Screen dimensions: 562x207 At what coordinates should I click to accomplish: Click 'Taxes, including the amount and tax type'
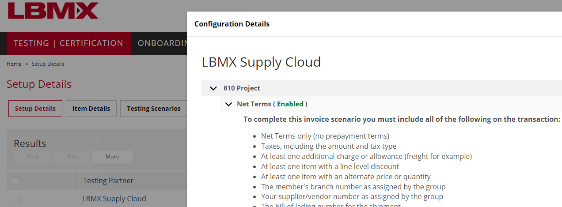329,146
